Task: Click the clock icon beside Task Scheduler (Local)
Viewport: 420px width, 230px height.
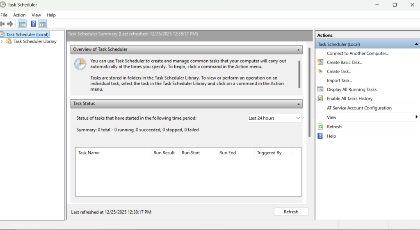Action: tap(2, 34)
